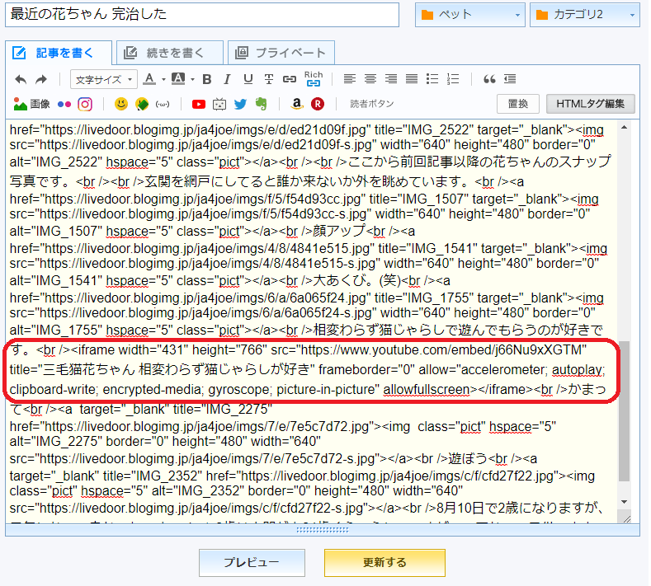Image resolution: width=651 pixels, height=586 pixels.
Task: Toggle bold formatting
Action: [207, 79]
